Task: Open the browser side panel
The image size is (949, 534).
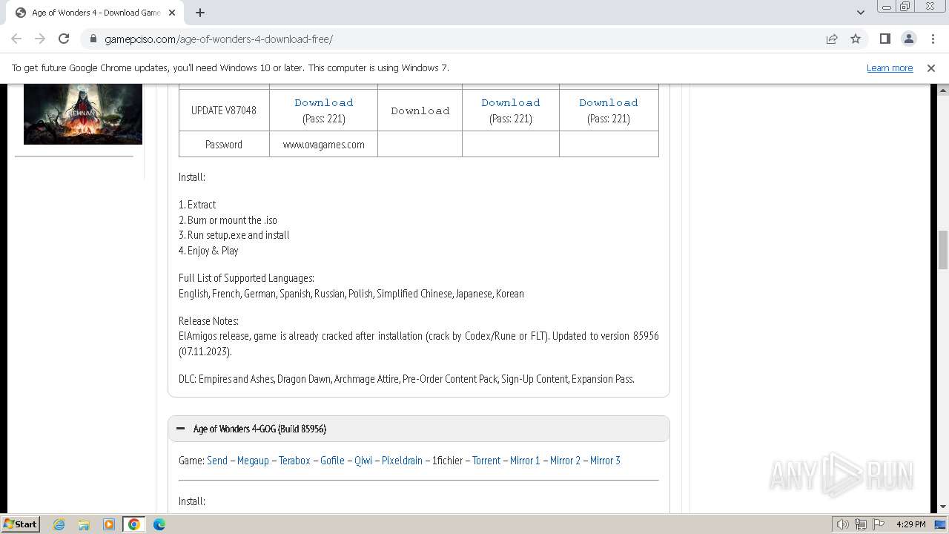Action: pyautogui.click(x=884, y=39)
